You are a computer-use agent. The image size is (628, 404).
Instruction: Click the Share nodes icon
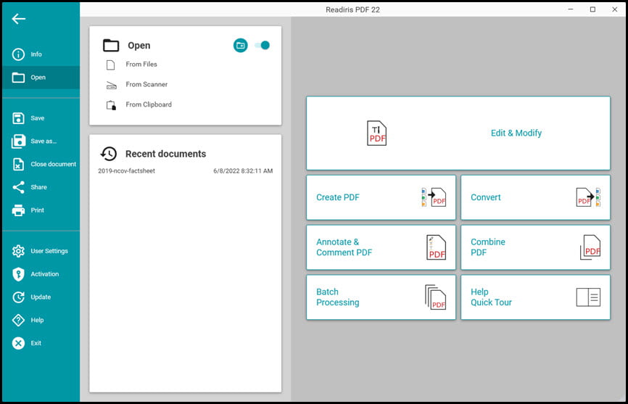[x=18, y=187]
